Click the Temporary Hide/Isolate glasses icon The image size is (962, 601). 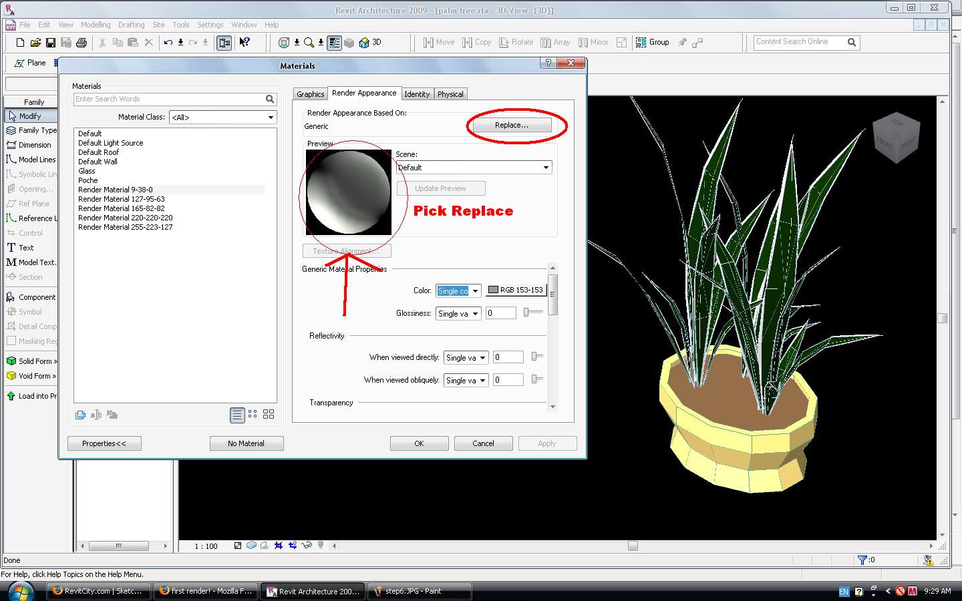tap(307, 546)
